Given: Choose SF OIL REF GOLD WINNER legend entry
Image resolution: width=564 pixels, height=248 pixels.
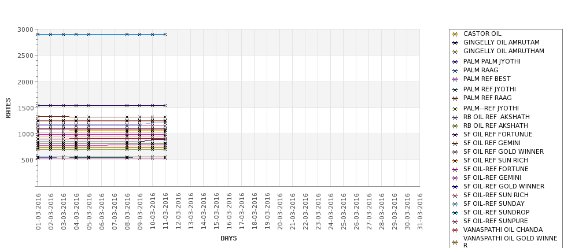Looking at the screenshot, I should point(504,151).
